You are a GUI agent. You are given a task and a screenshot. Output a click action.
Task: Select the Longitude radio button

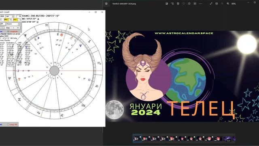click(8, 32)
